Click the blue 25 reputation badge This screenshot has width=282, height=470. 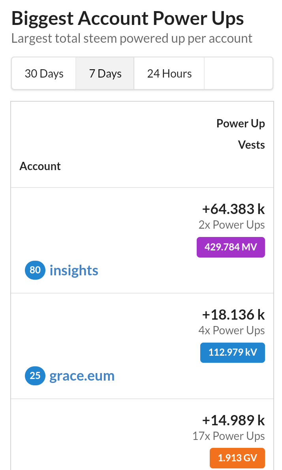[35, 375]
